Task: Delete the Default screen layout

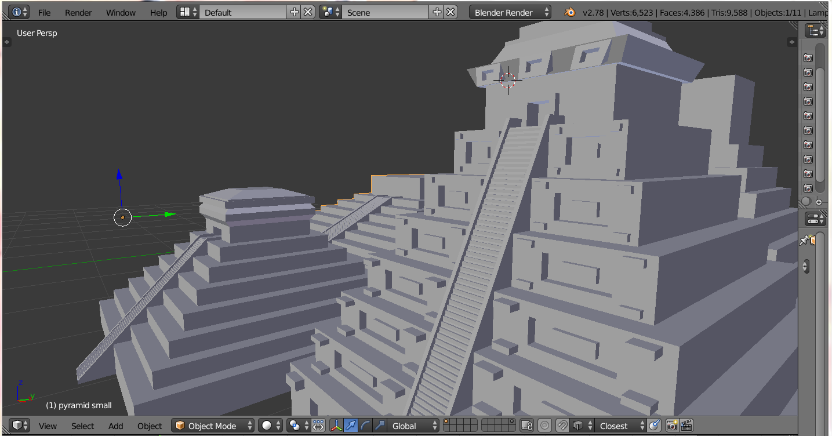Action: (x=308, y=12)
